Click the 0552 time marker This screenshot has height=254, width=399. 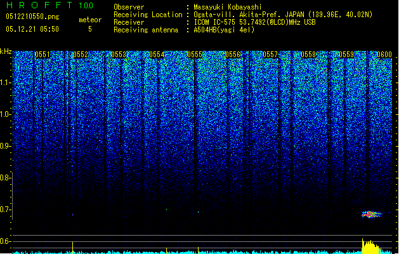pyautogui.click(x=81, y=55)
